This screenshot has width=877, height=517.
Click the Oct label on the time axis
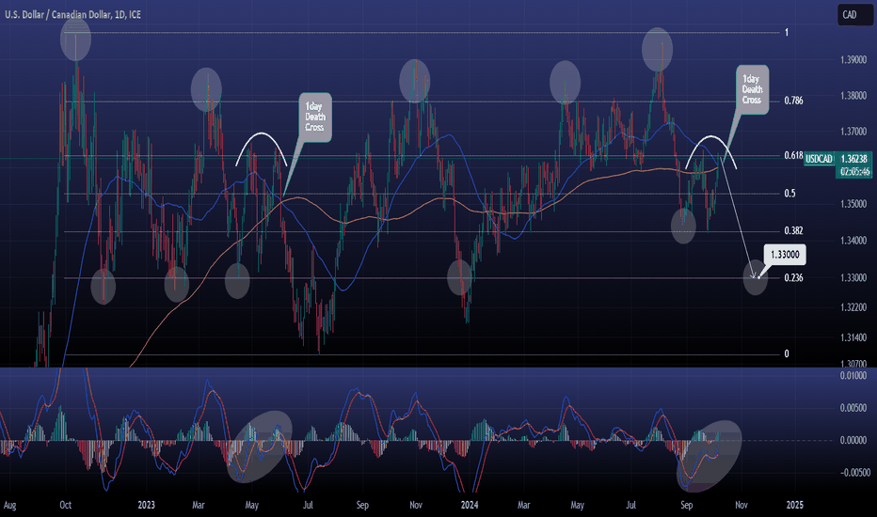click(66, 506)
